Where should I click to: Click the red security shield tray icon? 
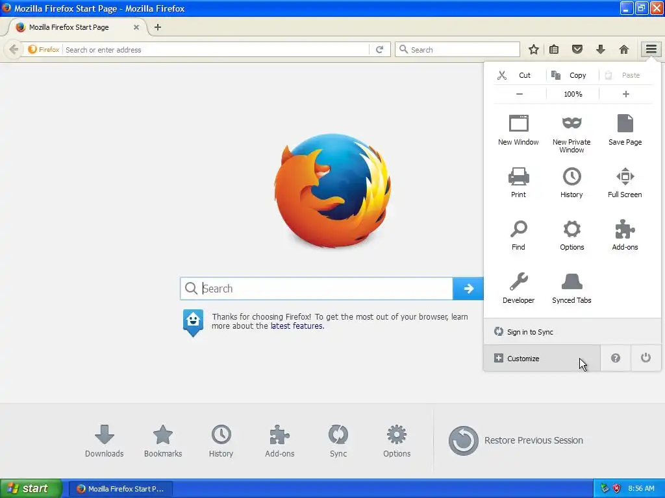[x=617, y=488]
